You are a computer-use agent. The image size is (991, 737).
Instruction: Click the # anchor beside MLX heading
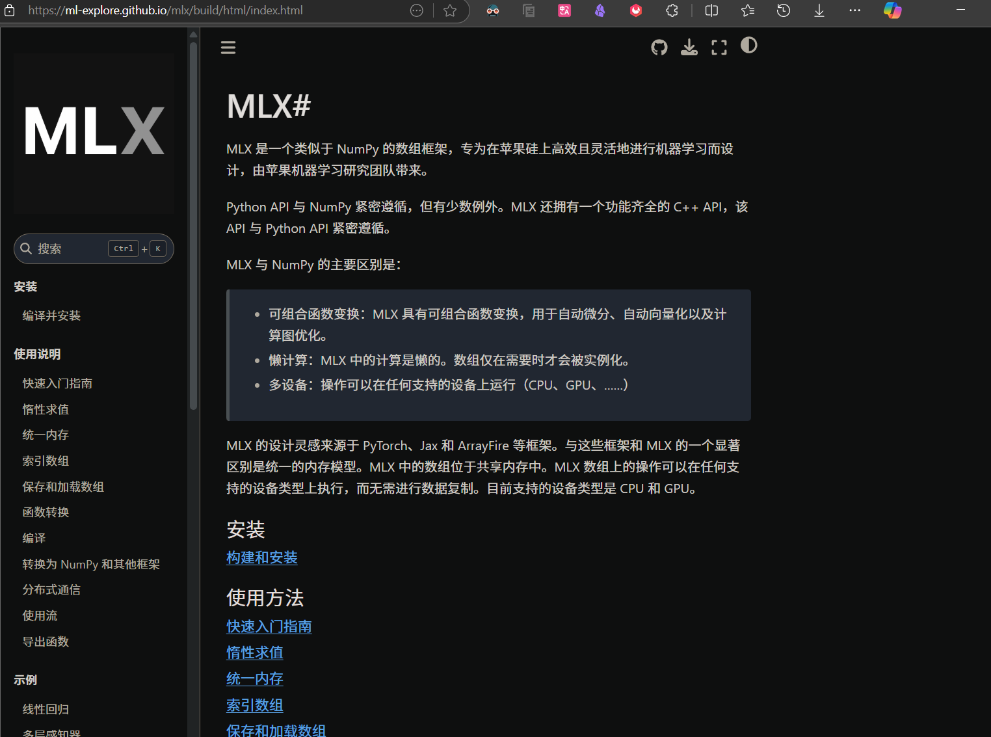point(302,106)
